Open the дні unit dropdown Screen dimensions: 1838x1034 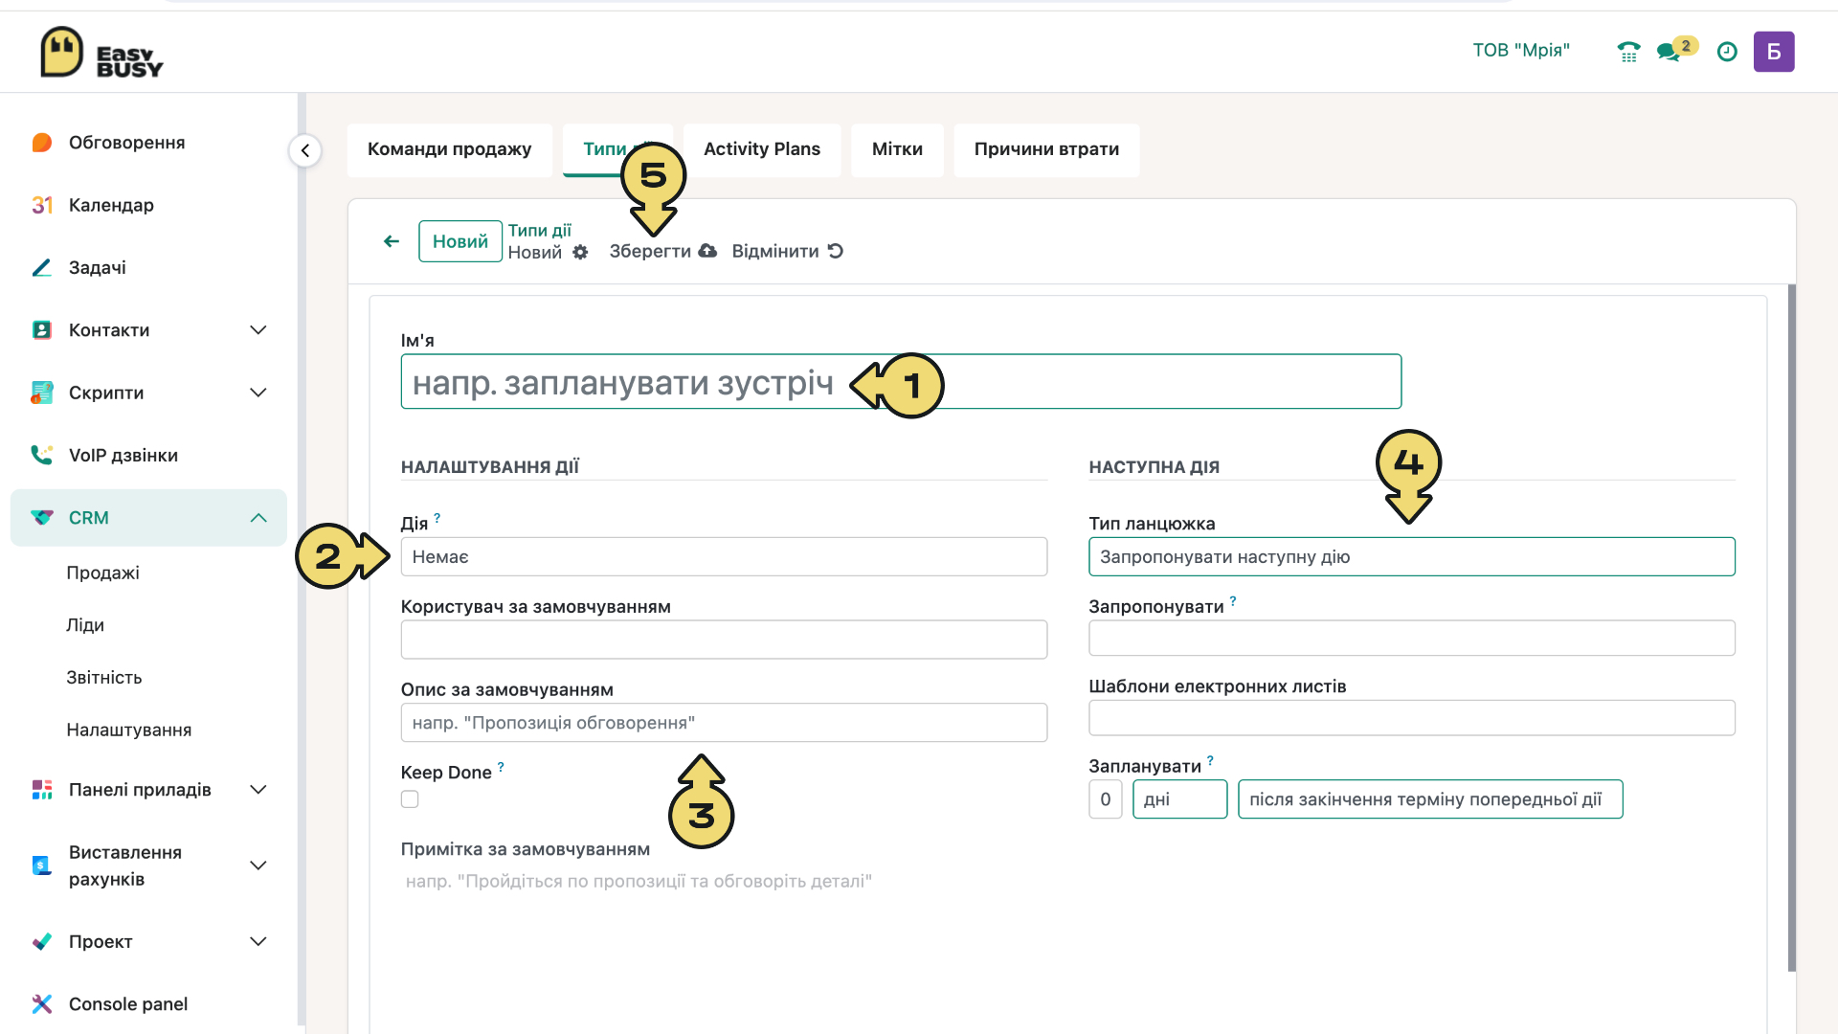[1180, 799]
